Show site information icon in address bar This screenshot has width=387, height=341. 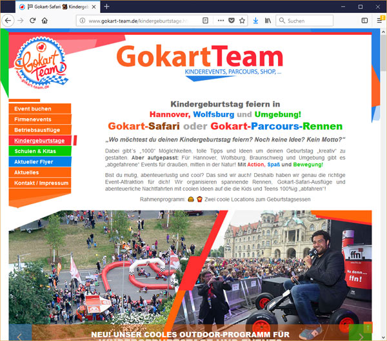pyautogui.click(x=83, y=21)
